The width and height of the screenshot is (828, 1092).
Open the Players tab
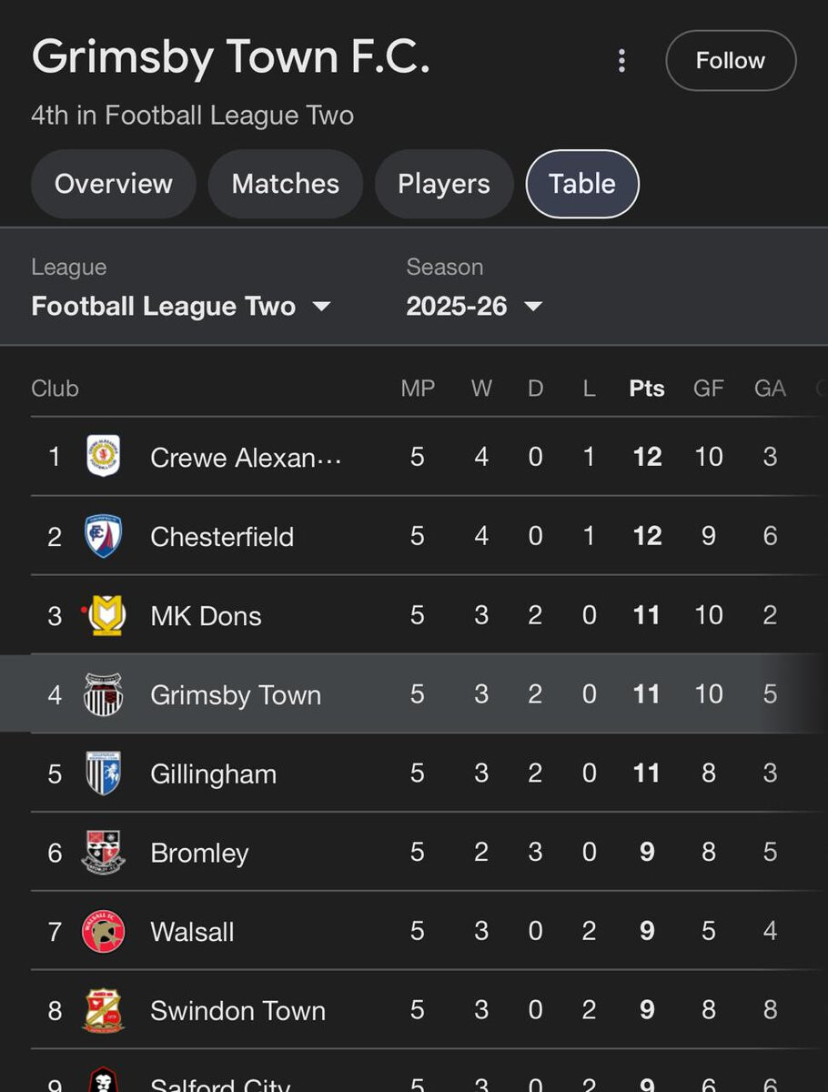pyautogui.click(x=444, y=184)
